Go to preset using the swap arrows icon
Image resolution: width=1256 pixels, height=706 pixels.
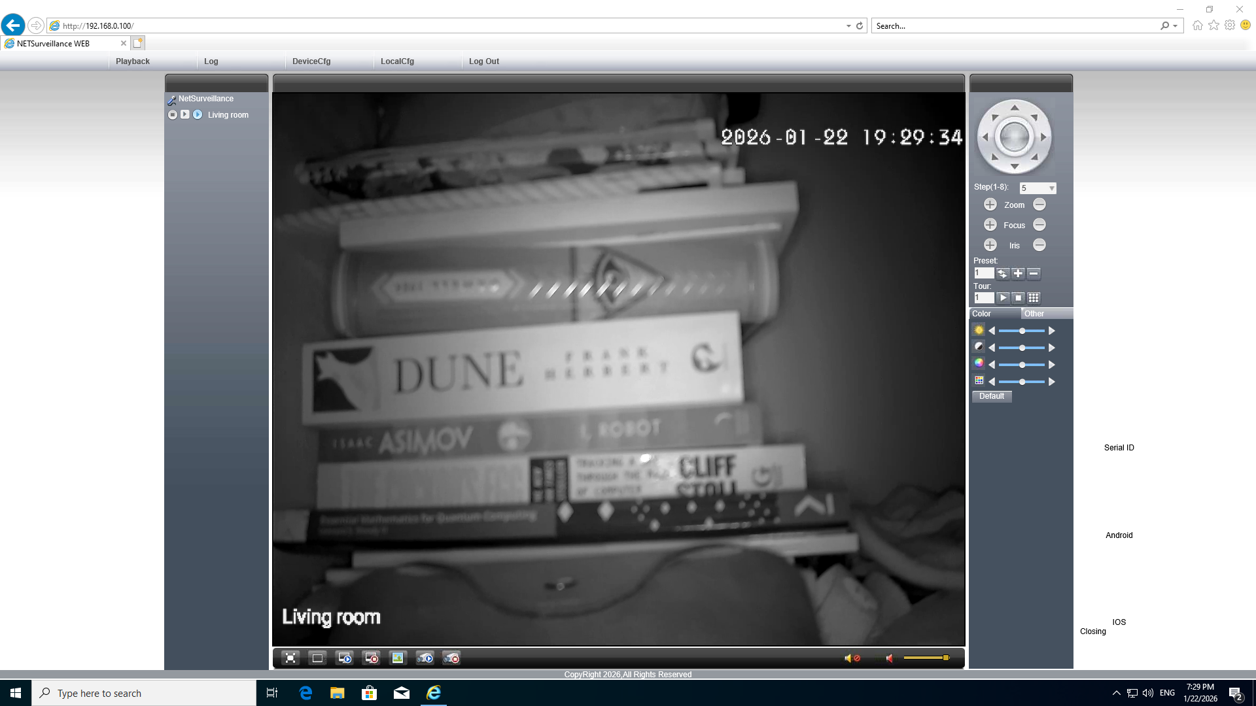point(1002,273)
